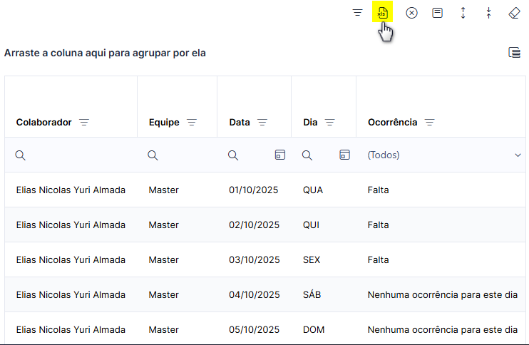This screenshot has width=529, height=345.
Task: Click Falta in the 03/10/2025 row
Action: pyautogui.click(x=378, y=259)
